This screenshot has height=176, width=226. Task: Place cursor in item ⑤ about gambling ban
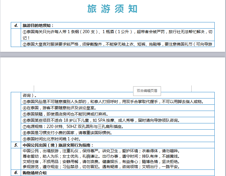(x=66, y=114)
